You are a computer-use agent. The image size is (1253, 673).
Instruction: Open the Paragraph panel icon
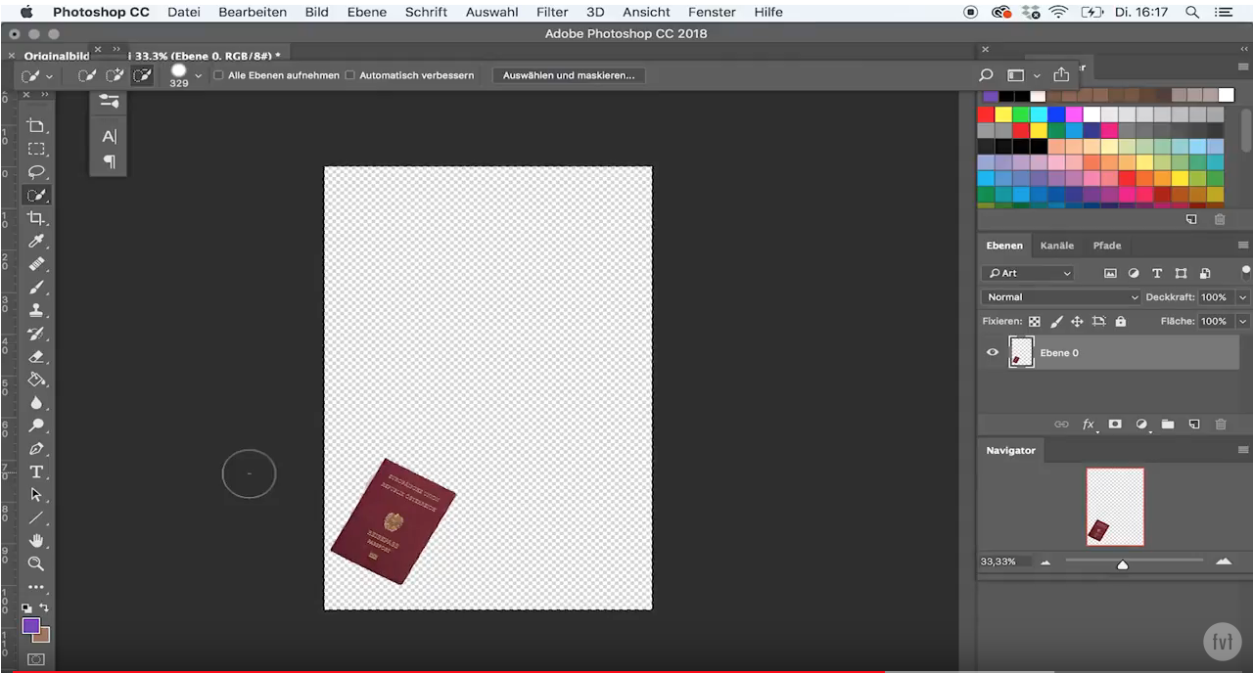(109, 161)
